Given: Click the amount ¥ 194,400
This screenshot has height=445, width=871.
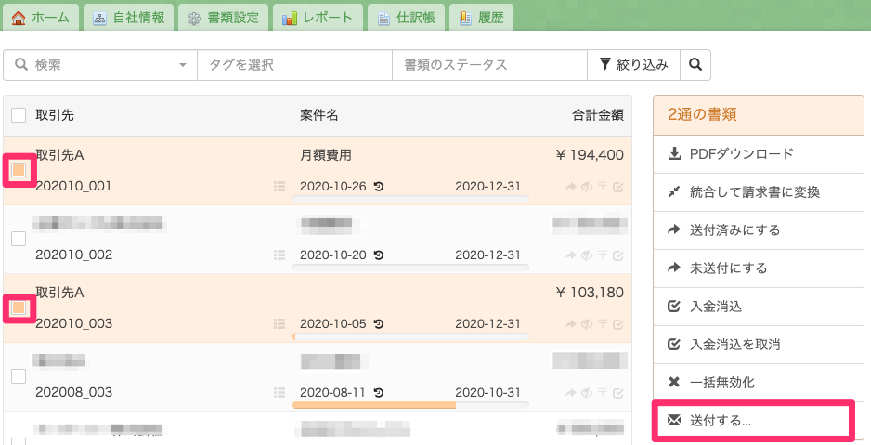Looking at the screenshot, I should [x=590, y=155].
